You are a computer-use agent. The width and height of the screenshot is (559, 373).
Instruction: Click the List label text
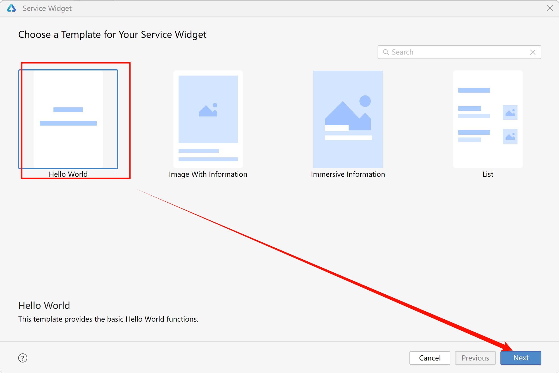[x=488, y=174]
